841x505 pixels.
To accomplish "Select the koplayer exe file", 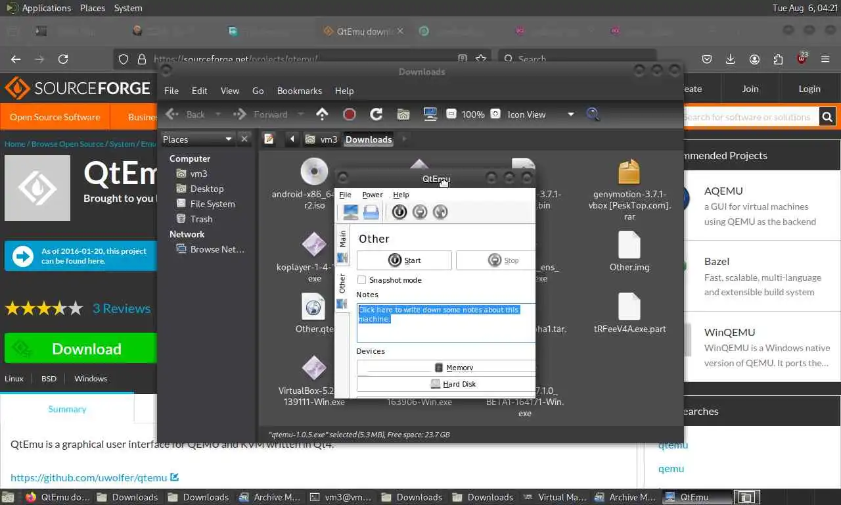I will tap(314, 257).
